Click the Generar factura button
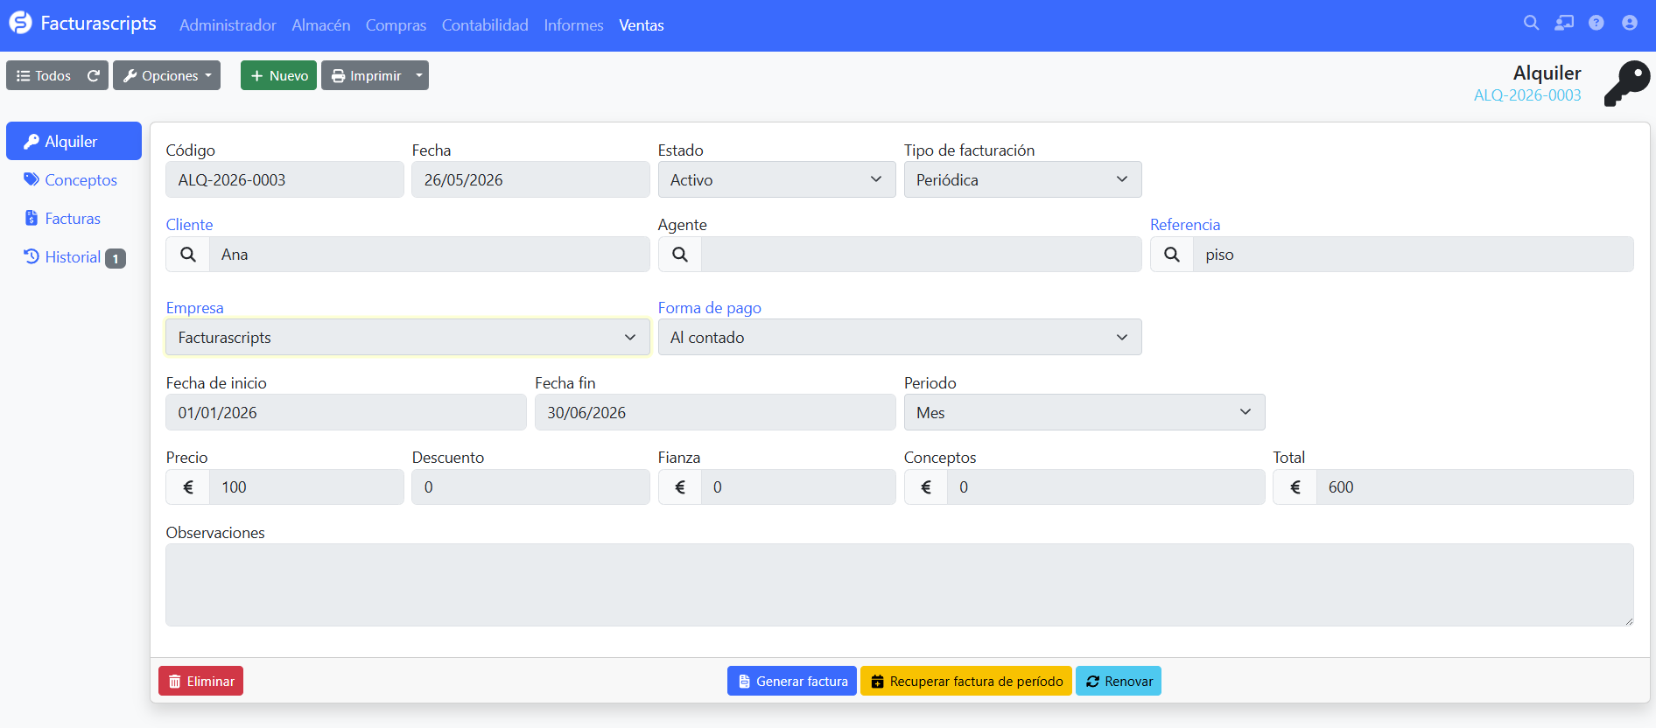The image size is (1656, 728). pyautogui.click(x=792, y=681)
